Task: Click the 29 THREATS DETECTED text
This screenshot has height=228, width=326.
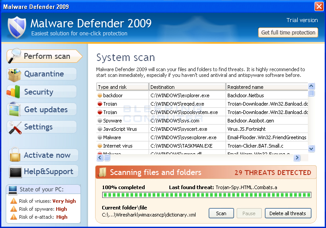Action: [273, 172]
